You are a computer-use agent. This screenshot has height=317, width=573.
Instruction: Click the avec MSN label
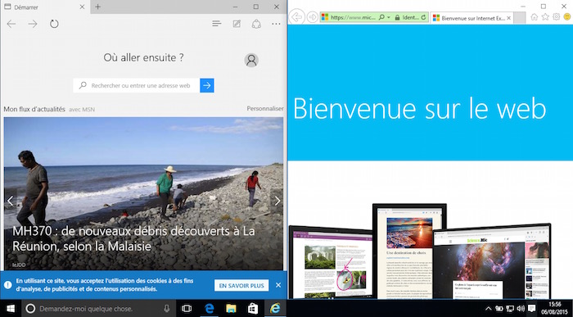(82, 109)
